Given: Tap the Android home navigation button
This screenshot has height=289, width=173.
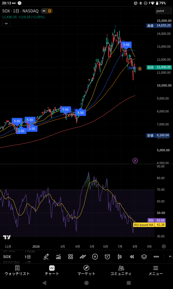Looking at the screenshot, I should 86,283.
